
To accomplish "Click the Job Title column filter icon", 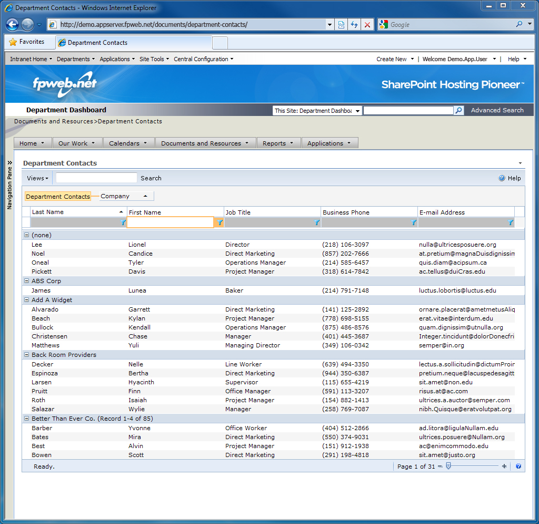I will click(x=317, y=223).
